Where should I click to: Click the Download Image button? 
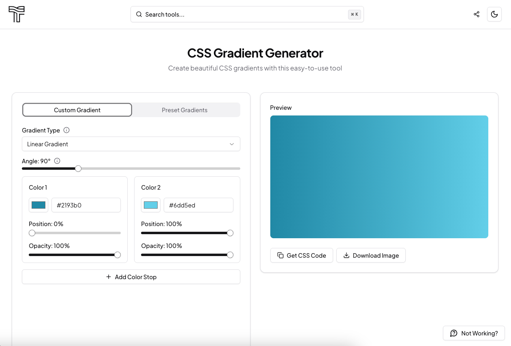click(371, 255)
